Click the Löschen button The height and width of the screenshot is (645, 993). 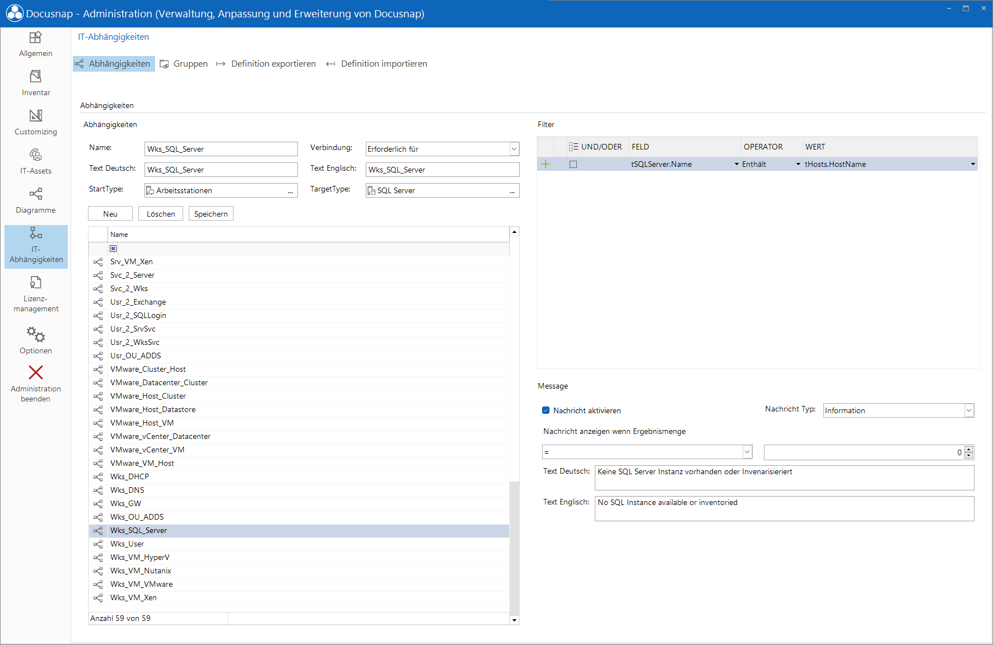pos(161,214)
